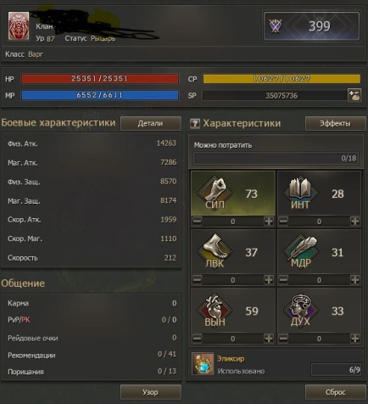Click the STR (СИЛ) fist stat icon
The image size is (368, 404).
coord(215,192)
